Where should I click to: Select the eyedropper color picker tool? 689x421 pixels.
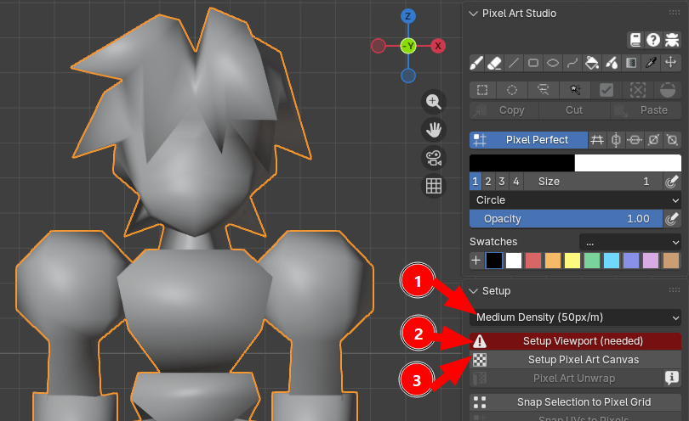[x=651, y=63]
